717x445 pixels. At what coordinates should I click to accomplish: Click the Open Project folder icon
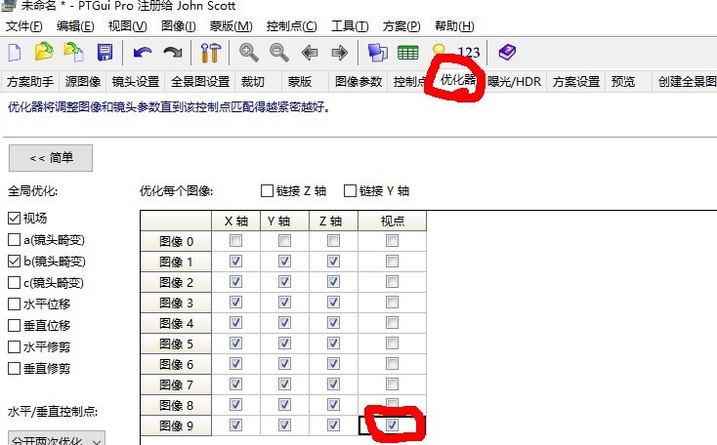pos(44,53)
